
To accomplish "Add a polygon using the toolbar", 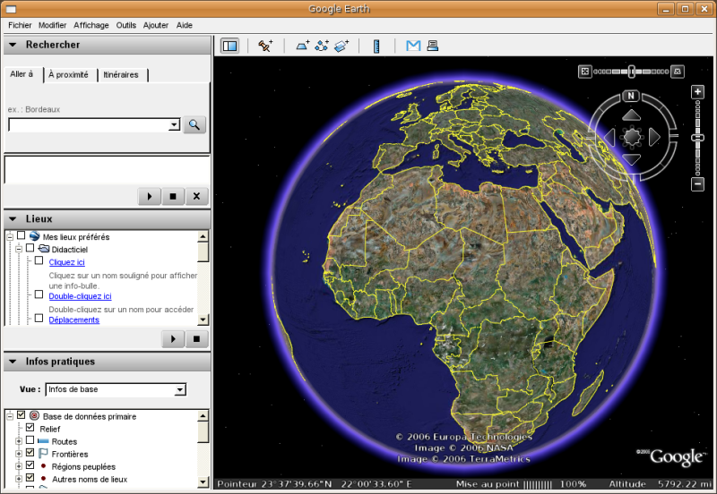I will point(302,46).
